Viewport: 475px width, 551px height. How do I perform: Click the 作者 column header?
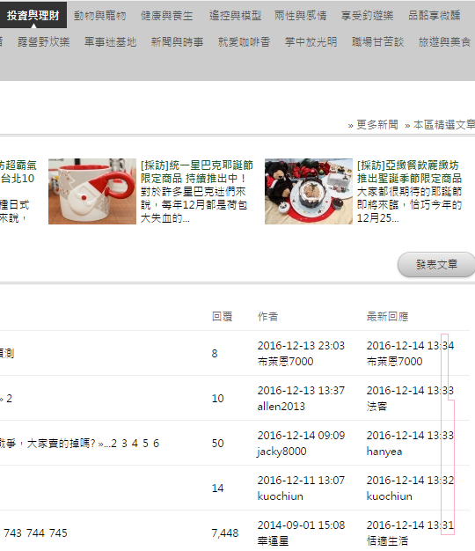(267, 316)
